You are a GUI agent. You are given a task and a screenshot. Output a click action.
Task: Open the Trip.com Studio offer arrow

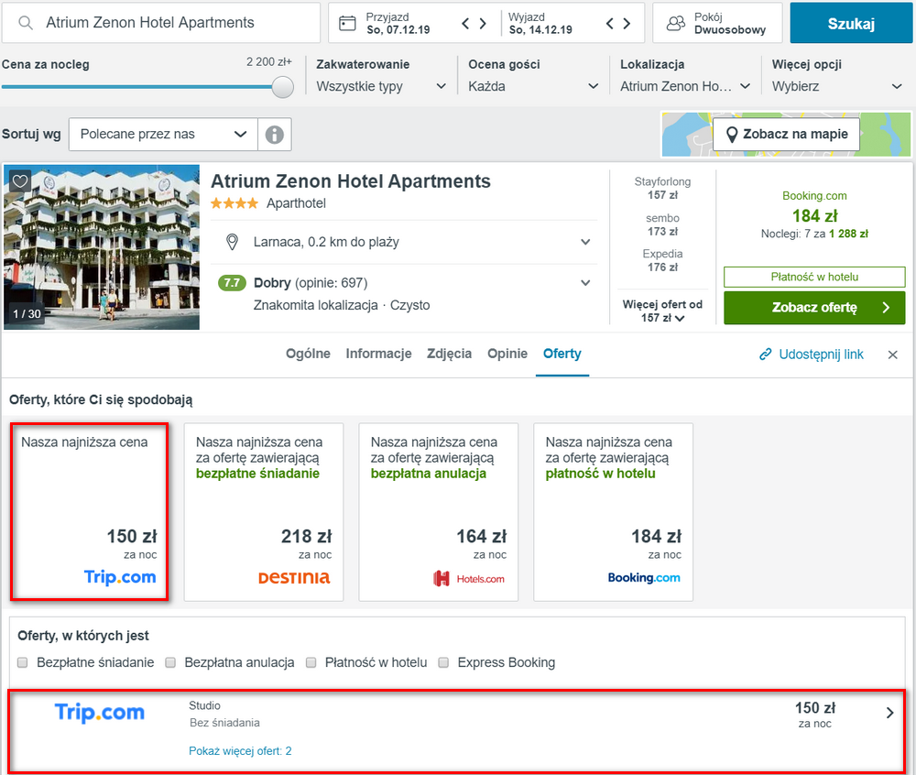point(889,713)
